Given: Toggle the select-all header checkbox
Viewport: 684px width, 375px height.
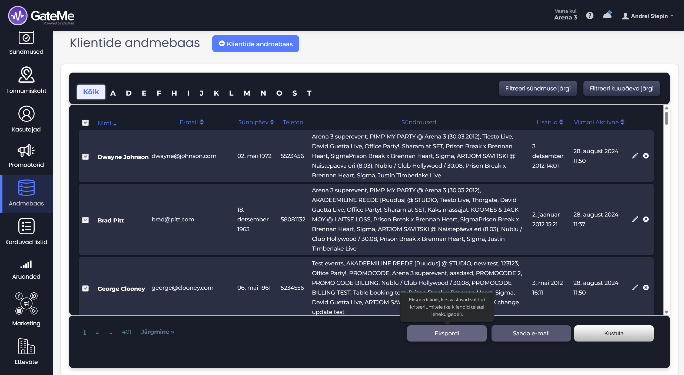Looking at the screenshot, I should pyautogui.click(x=85, y=123).
